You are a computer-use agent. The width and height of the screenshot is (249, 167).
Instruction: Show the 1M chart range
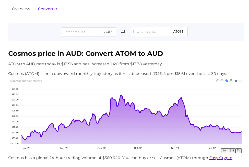(x=224, y=150)
